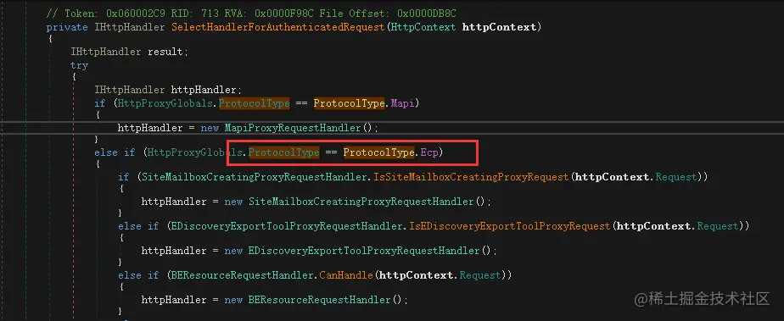Click the IHttpHandler return type in signature

pos(130,27)
